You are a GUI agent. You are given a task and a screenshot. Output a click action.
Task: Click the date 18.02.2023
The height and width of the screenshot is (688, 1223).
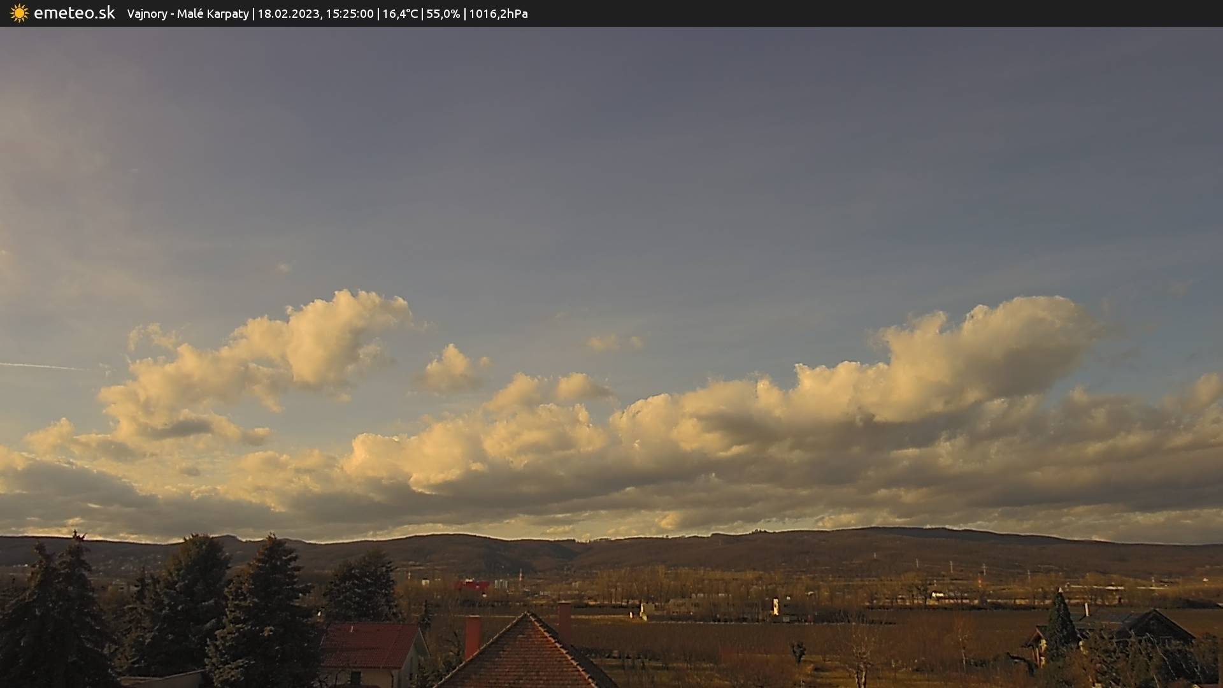288,14
